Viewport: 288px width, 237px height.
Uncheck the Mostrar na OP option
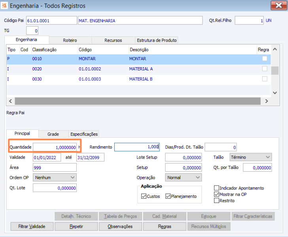coord(216,194)
